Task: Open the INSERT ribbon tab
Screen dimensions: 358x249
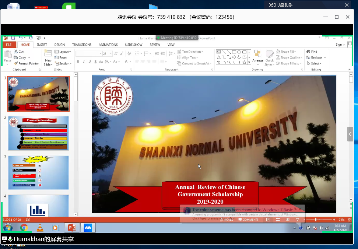Action: click(x=42, y=45)
